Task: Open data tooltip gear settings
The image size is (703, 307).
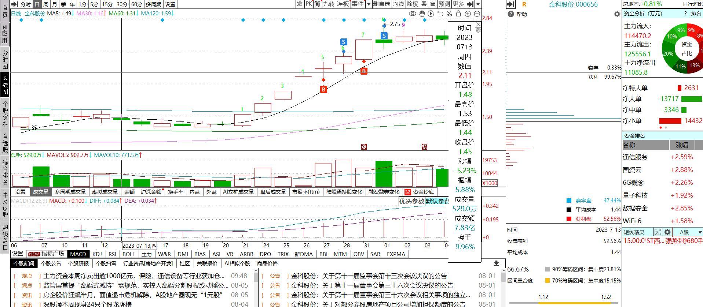Action: tap(478, 30)
